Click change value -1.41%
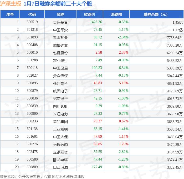The image size is (184, 179). coord(123,129)
